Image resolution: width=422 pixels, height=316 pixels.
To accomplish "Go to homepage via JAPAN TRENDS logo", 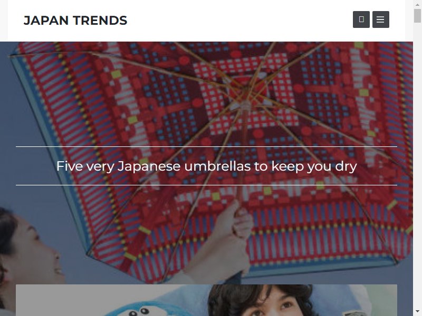I will (x=75, y=21).
